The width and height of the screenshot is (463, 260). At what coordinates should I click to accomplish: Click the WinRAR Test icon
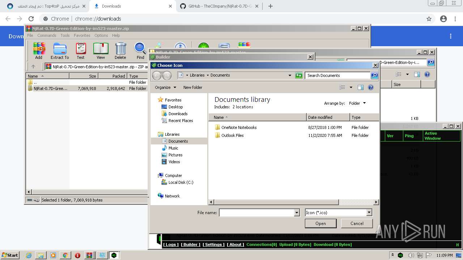pyautogui.click(x=81, y=51)
